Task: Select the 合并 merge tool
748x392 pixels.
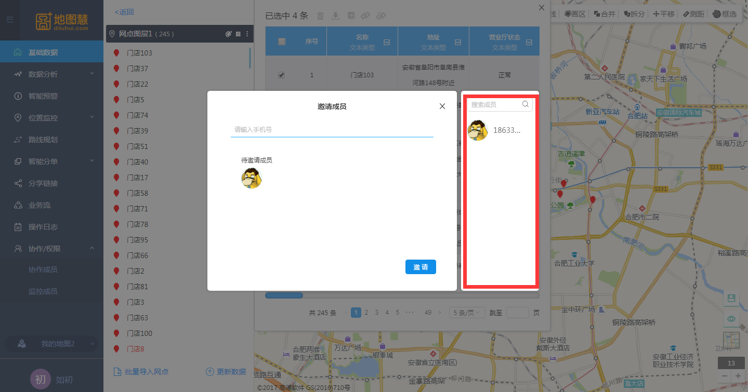Action: pyautogui.click(x=605, y=14)
